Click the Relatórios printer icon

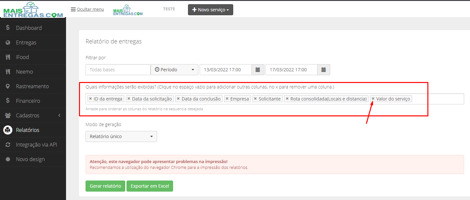pos(8,130)
